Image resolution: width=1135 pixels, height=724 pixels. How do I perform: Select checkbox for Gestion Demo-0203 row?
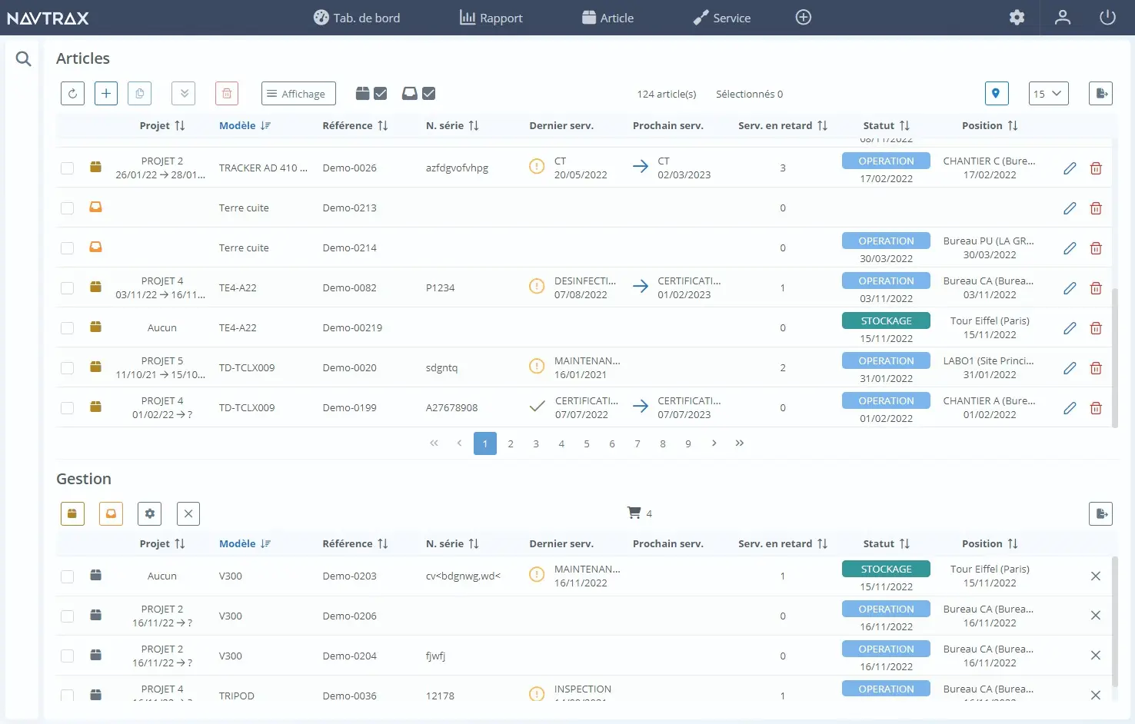point(68,576)
